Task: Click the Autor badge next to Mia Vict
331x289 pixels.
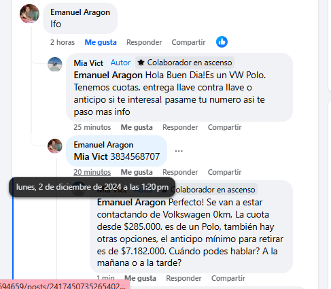Action: pos(120,63)
